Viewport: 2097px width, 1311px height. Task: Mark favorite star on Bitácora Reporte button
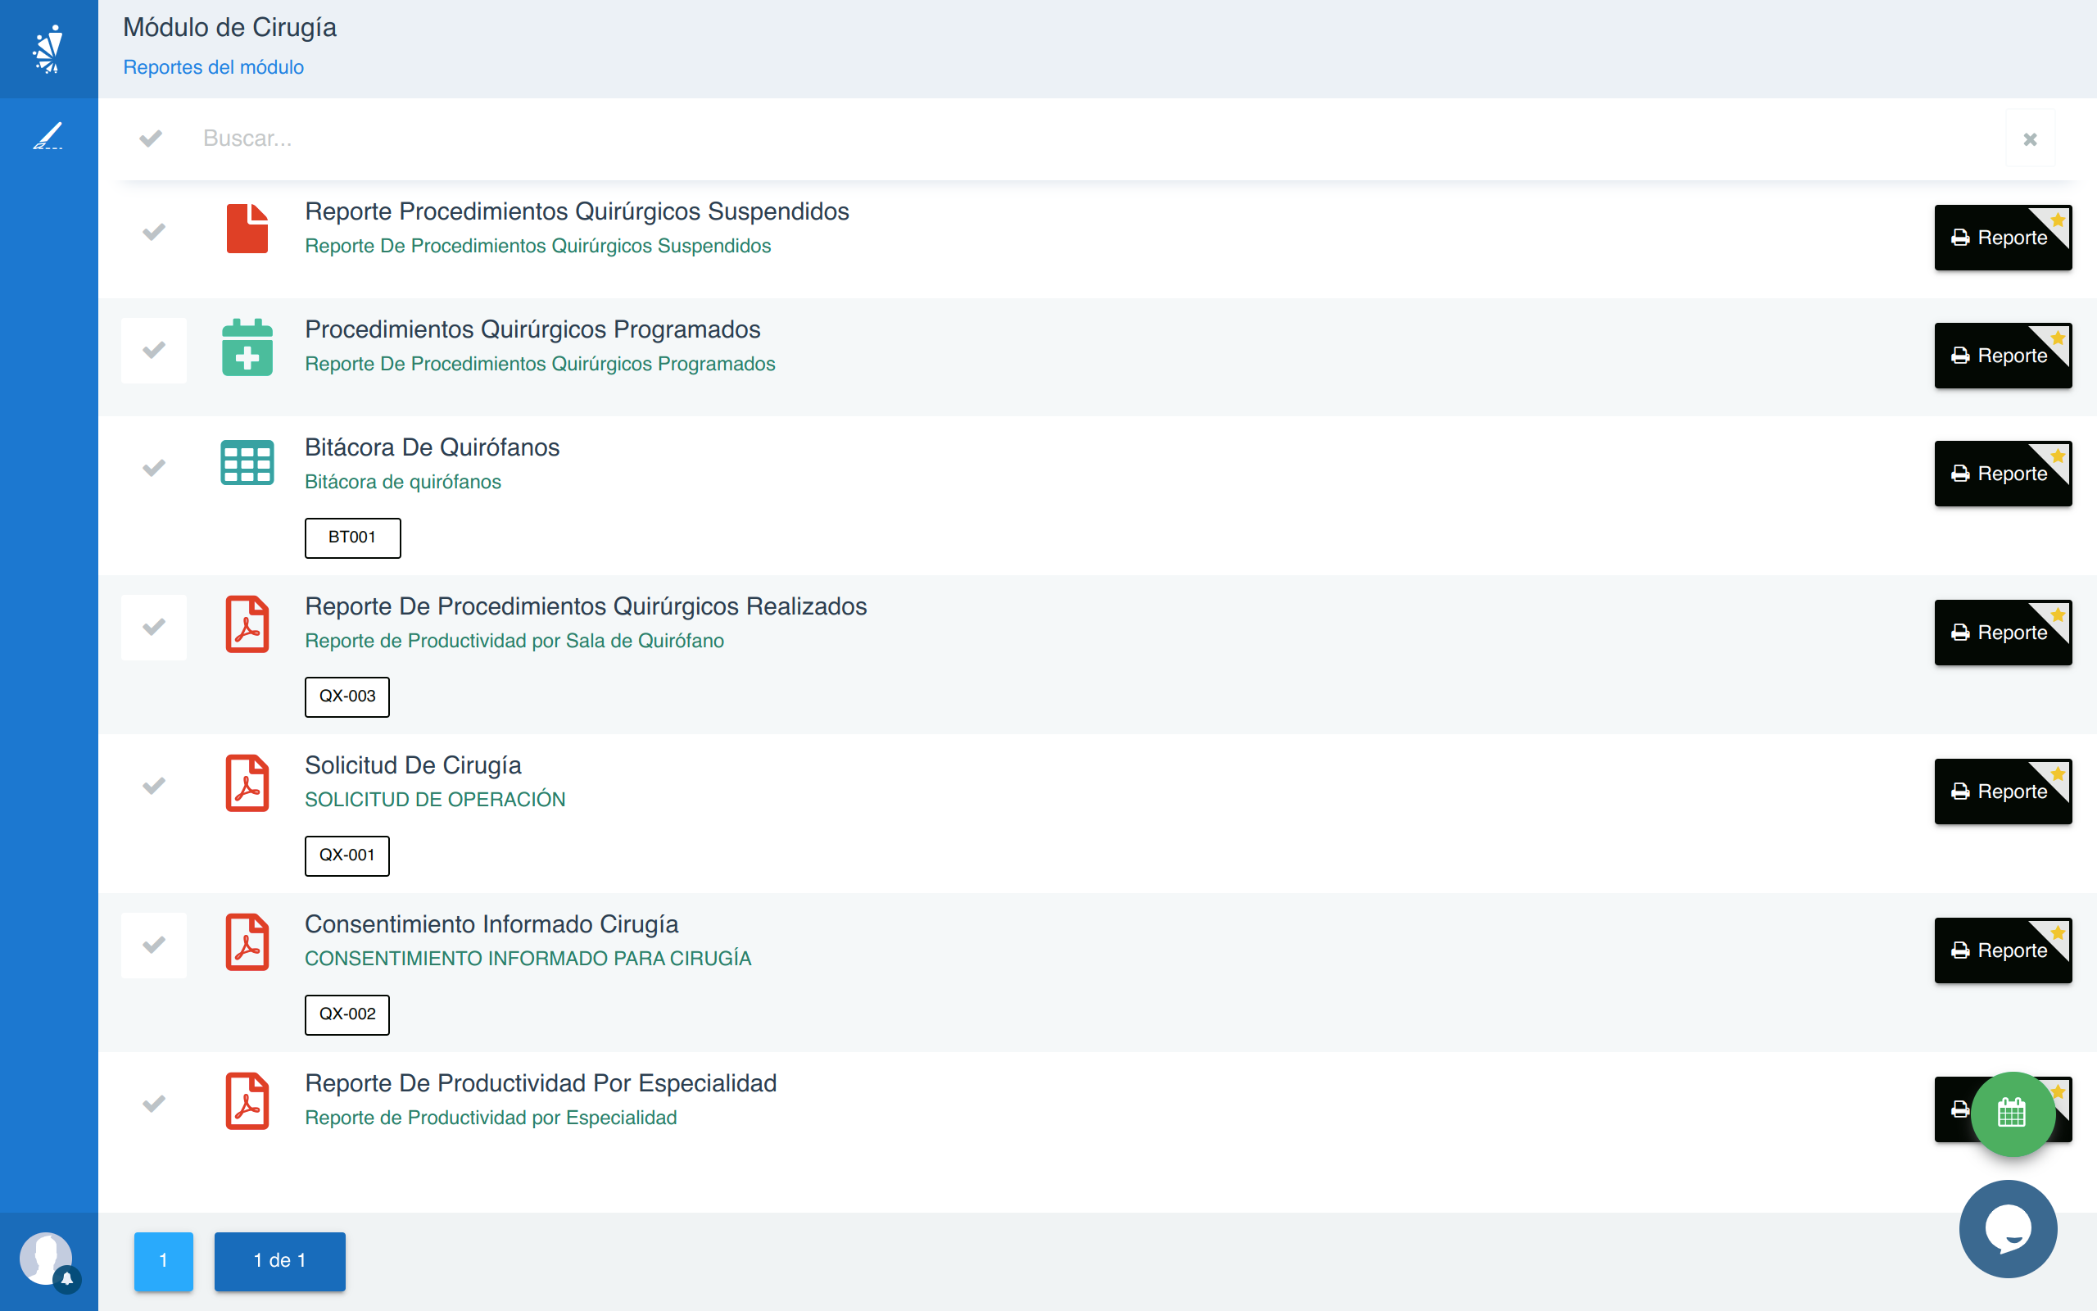[2057, 456]
